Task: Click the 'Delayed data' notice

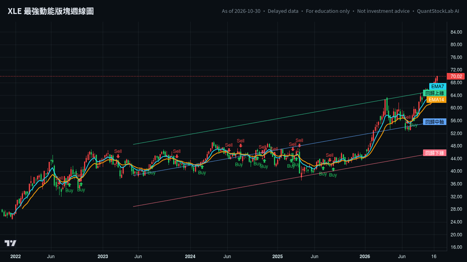Action: [283, 11]
